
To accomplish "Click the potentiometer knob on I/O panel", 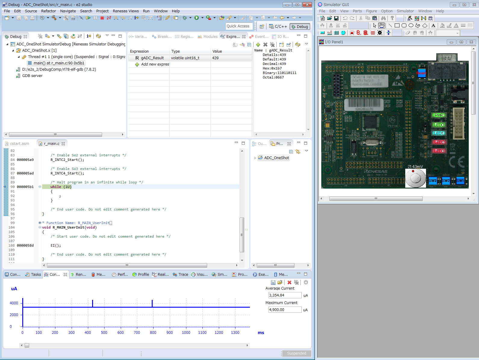I will click(415, 178).
